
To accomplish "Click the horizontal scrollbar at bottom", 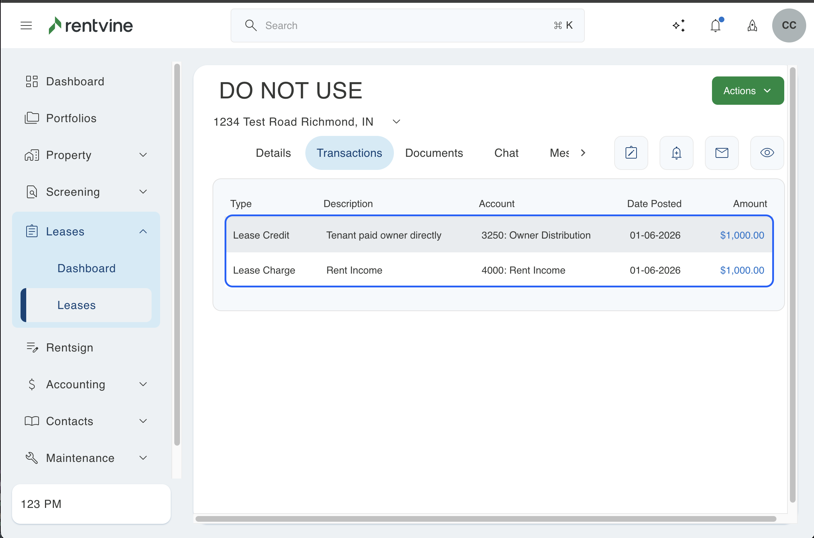I will click(485, 519).
